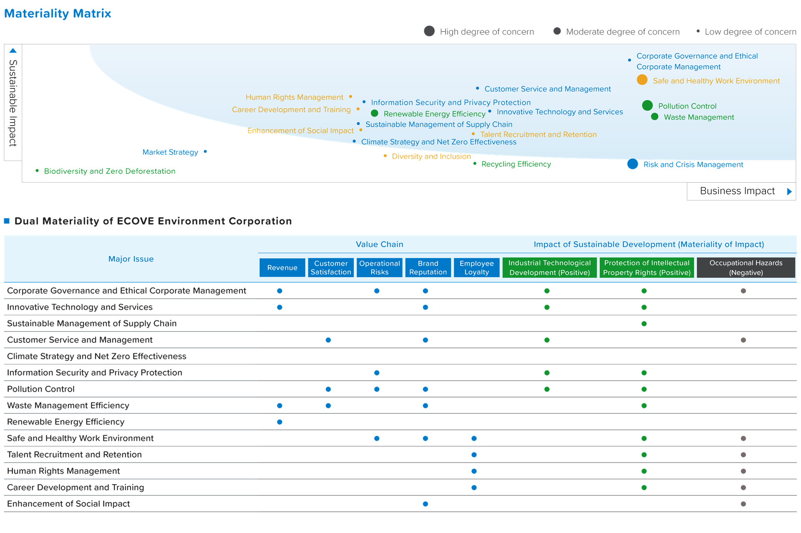Click the large blue Risk and Crisis Management dot
The image size is (801, 533).
[632, 164]
